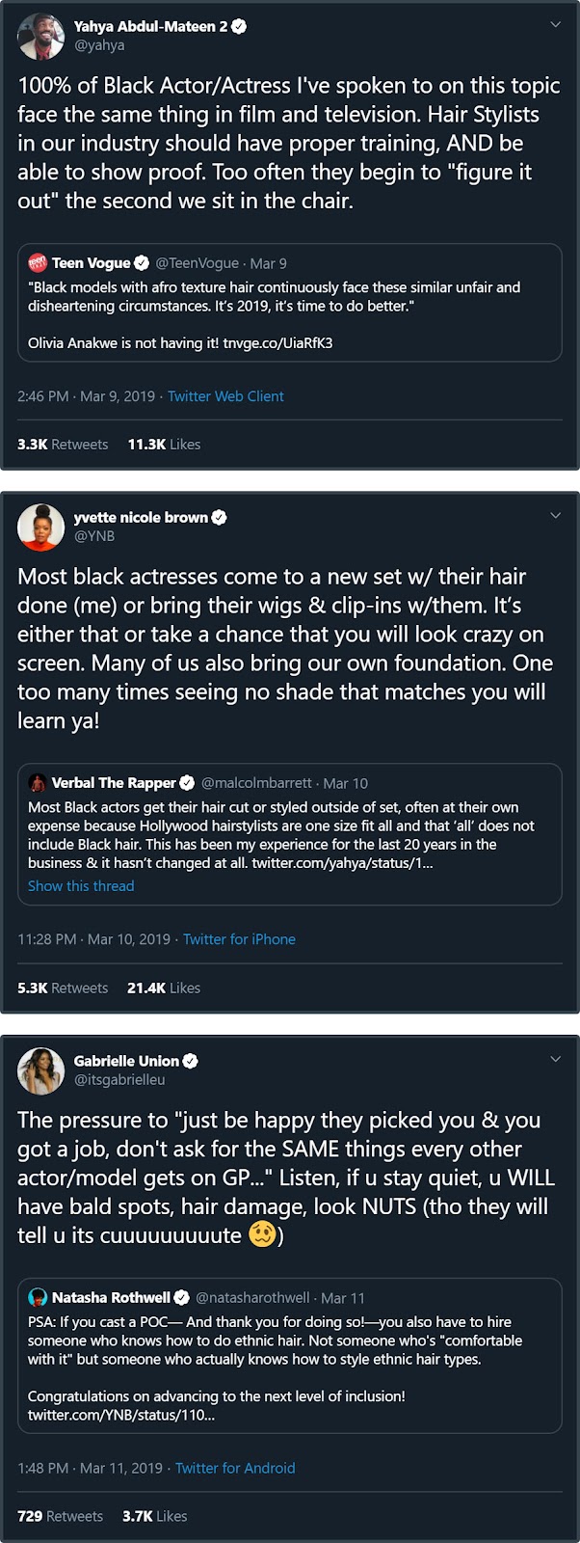Viewport: 580px width, 1543px height.
Task: Click Gabrielle Union's profile avatar
Action: (40, 1070)
